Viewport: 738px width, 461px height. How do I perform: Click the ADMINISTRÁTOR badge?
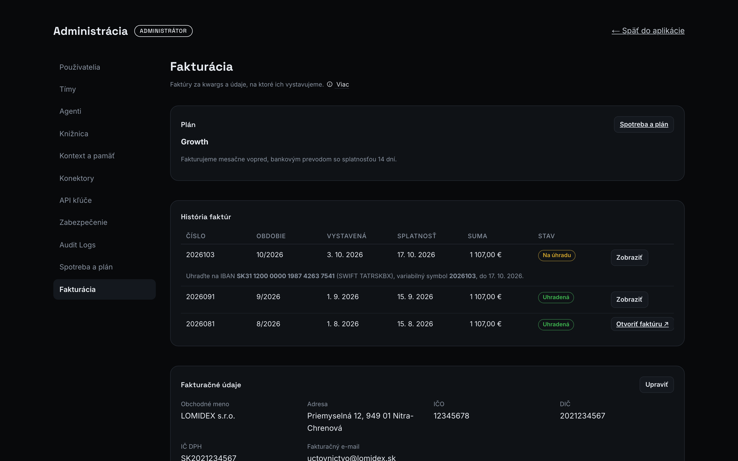[163, 31]
